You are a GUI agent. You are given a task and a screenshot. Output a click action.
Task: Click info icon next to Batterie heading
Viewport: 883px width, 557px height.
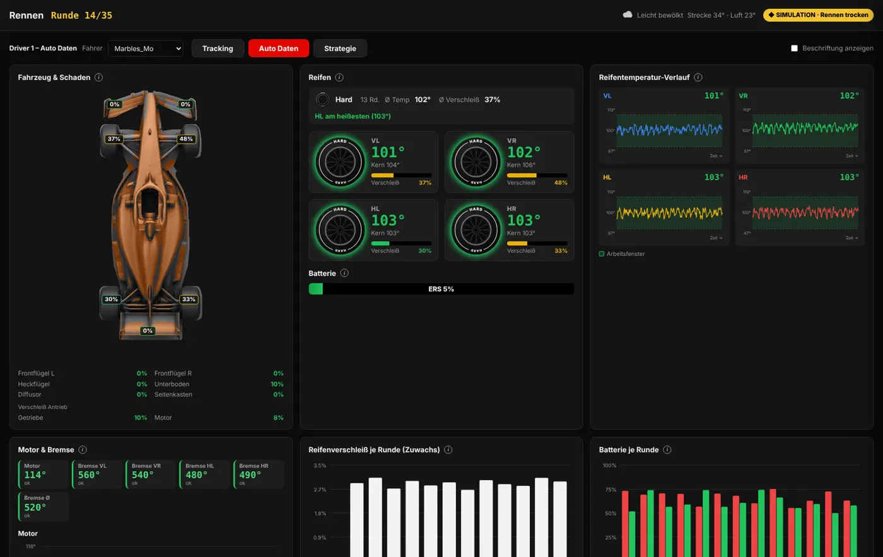(344, 273)
